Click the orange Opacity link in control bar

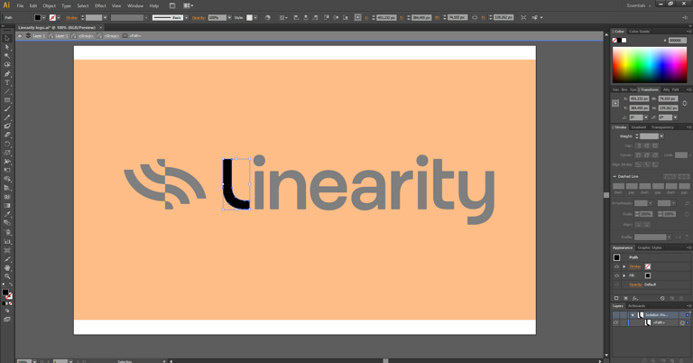coord(199,18)
